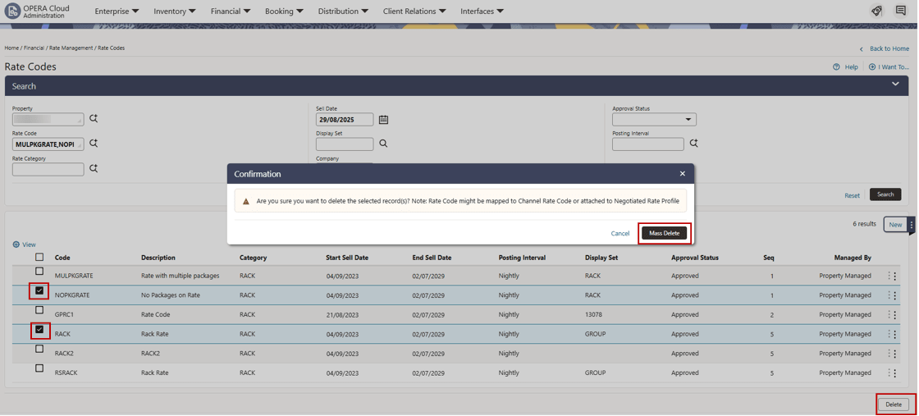Expand the Inventory menu
Viewport: 919px width, 416px height.
pos(175,11)
